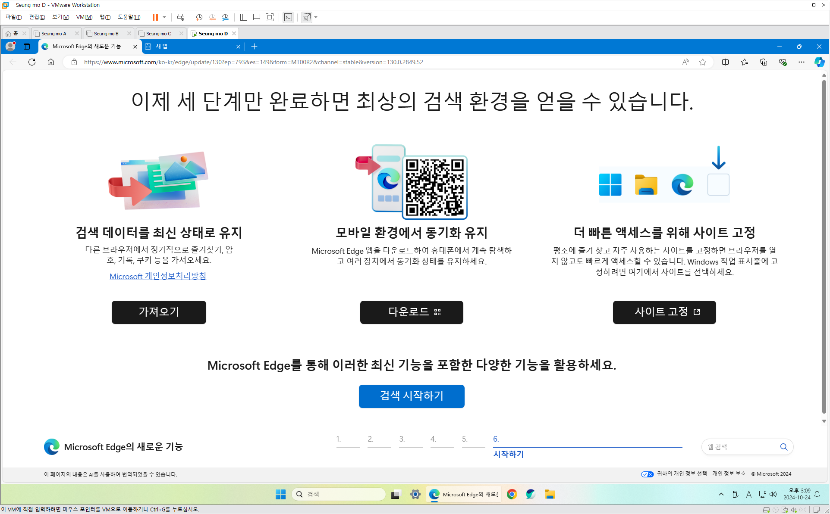Toggle VMware library sidebar view
830x514 pixels.
[x=244, y=17]
